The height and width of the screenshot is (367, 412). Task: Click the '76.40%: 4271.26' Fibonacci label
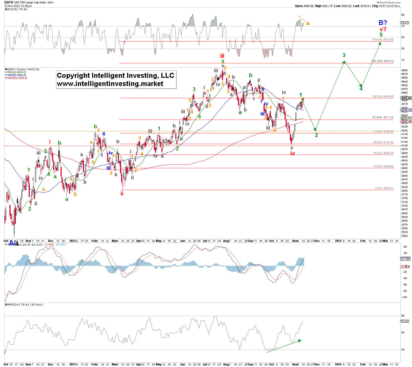(383, 118)
